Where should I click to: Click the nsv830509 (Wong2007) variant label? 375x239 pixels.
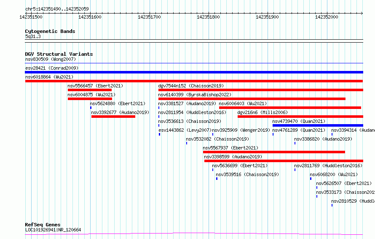click(51, 59)
